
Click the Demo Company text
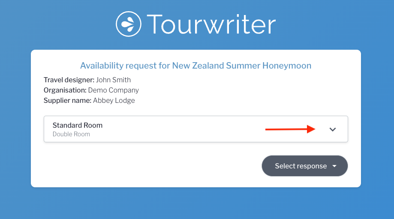pos(113,90)
